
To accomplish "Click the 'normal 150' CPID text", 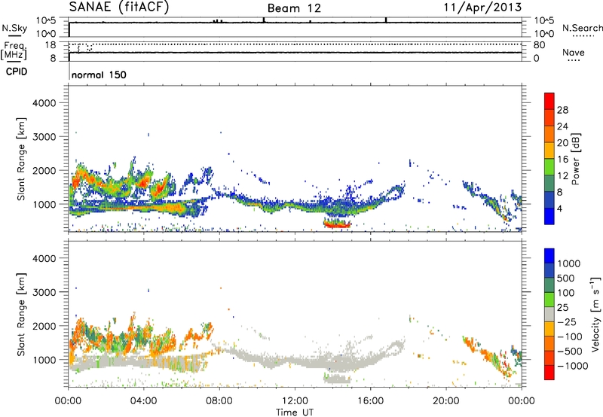I will pos(99,75).
